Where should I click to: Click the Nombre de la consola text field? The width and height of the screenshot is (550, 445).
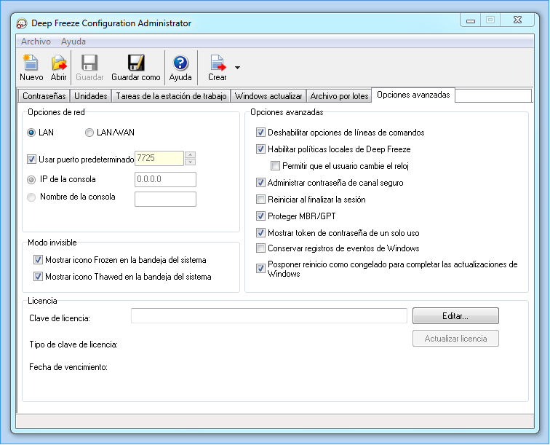(x=165, y=199)
